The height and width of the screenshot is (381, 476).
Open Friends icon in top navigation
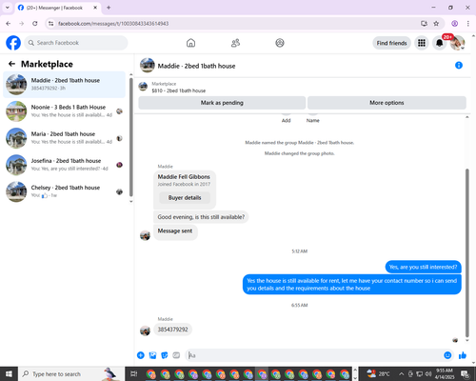235,43
